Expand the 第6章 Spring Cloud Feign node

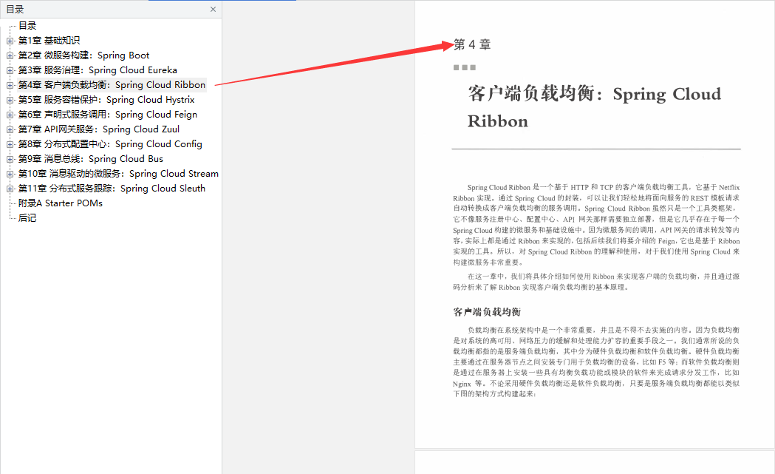coord(10,115)
